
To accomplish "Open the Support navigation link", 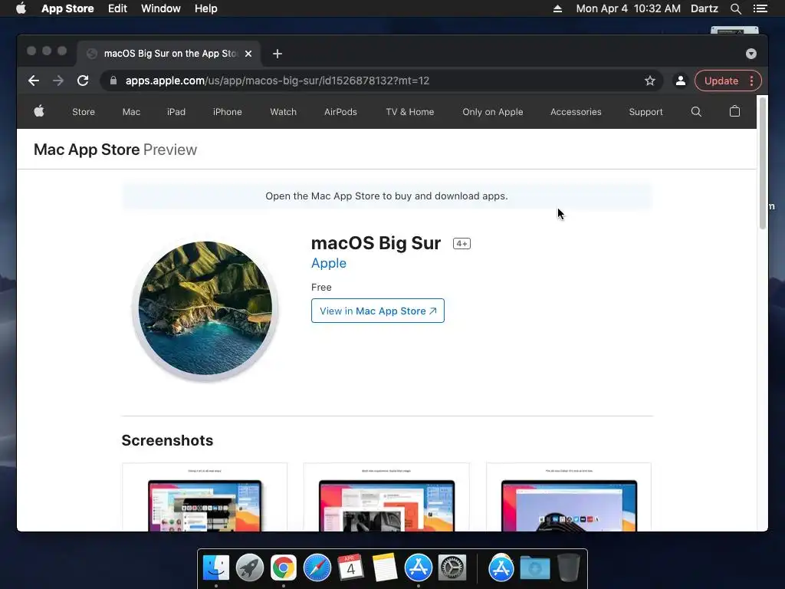I will point(645,112).
